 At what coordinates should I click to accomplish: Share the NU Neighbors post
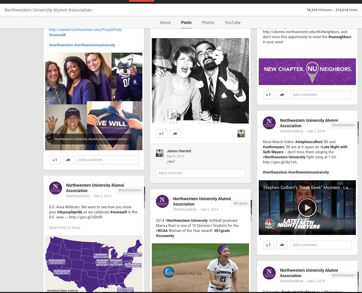tap(282, 95)
